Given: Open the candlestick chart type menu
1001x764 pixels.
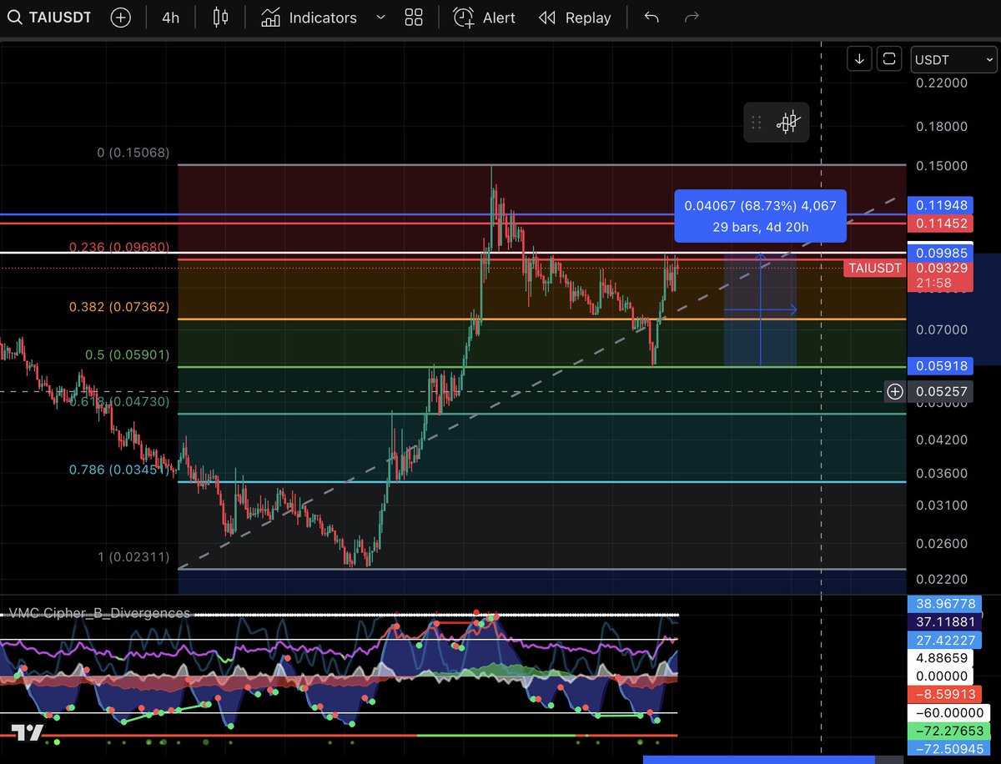Looking at the screenshot, I should pyautogui.click(x=220, y=18).
